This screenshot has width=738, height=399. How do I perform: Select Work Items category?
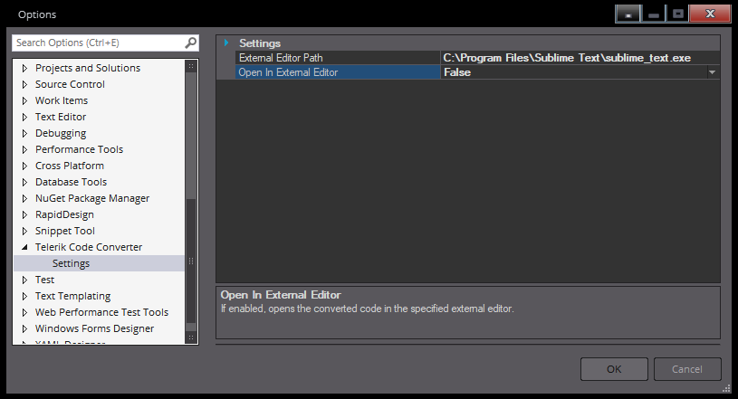click(x=62, y=100)
